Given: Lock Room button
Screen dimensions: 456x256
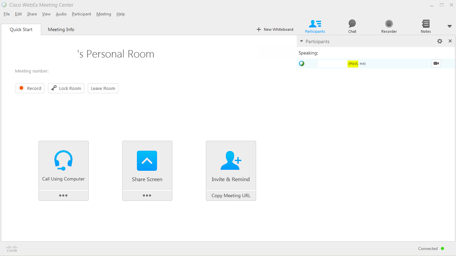Looking at the screenshot, I should coord(66,88).
